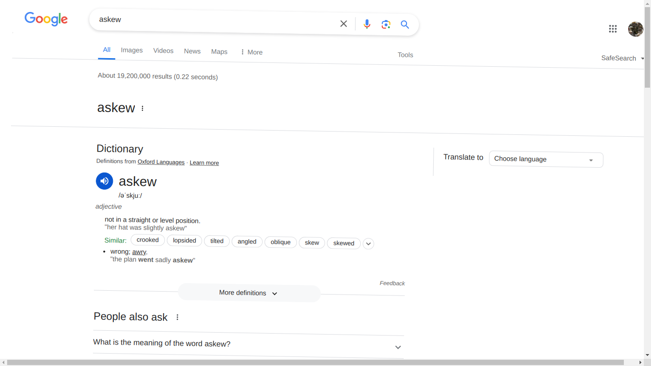651x366 pixels.
Task: Go to the Google logo homepage
Action: [x=46, y=19]
